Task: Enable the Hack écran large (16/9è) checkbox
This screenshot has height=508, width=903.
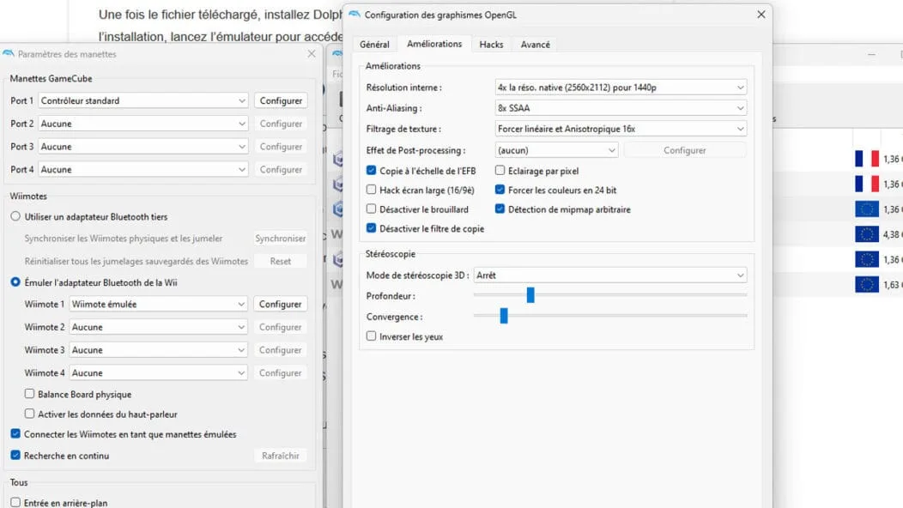Action: point(372,190)
